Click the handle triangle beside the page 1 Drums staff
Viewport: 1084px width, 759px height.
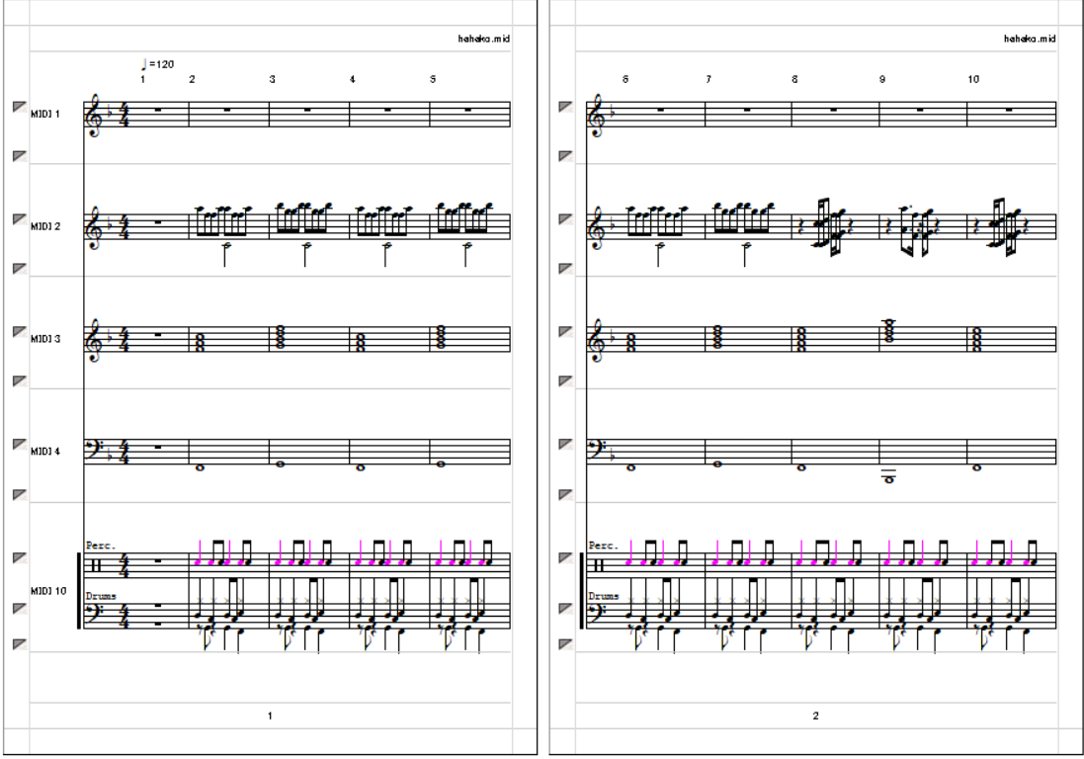(20, 609)
